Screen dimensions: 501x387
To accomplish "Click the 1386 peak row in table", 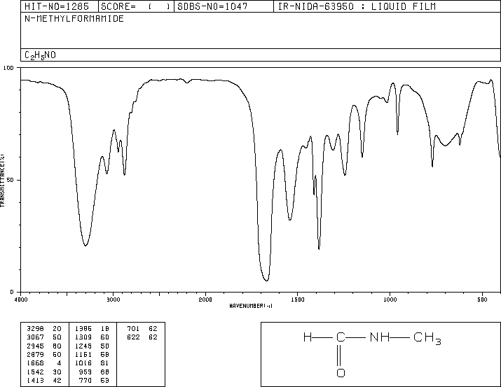I will (x=92, y=329).
